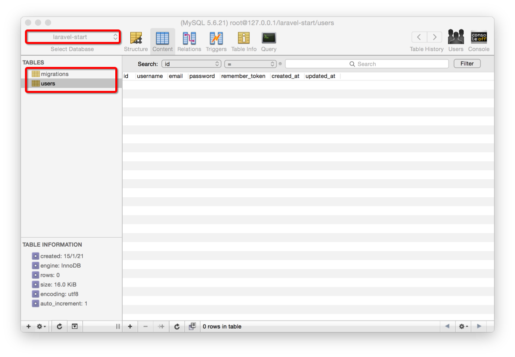Open the Users management icon

point(456,41)
